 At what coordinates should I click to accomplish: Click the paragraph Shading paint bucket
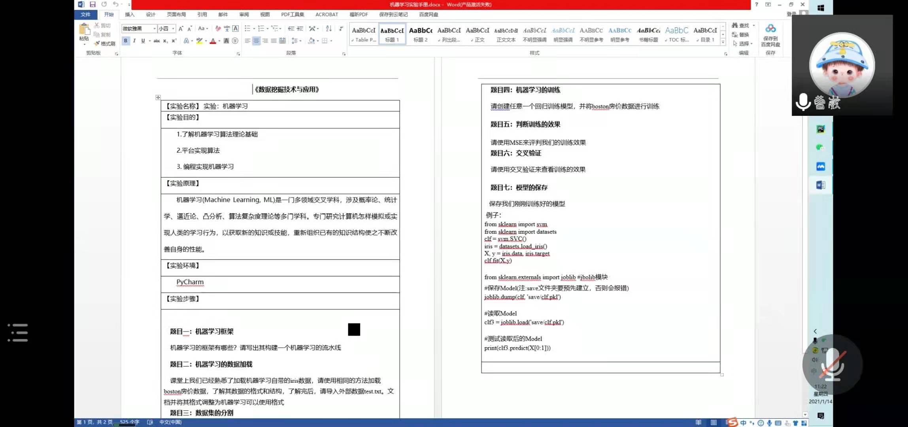(311, 41)
